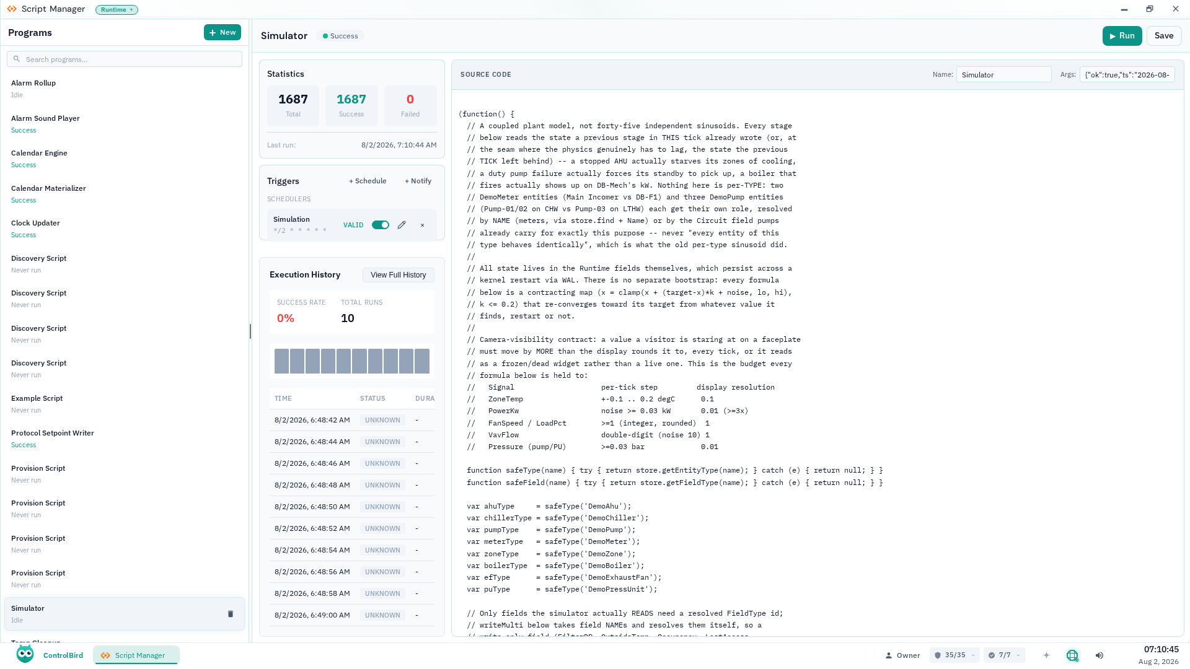Open View Full History
The image size is (1190, 669).
click(x=399, y=275)
